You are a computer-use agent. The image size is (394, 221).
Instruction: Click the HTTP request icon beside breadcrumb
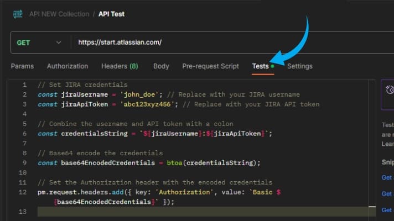(18, 14)
